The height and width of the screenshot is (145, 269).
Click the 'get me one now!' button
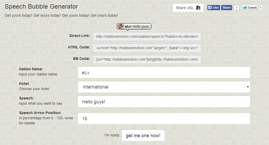coord(143,136)
